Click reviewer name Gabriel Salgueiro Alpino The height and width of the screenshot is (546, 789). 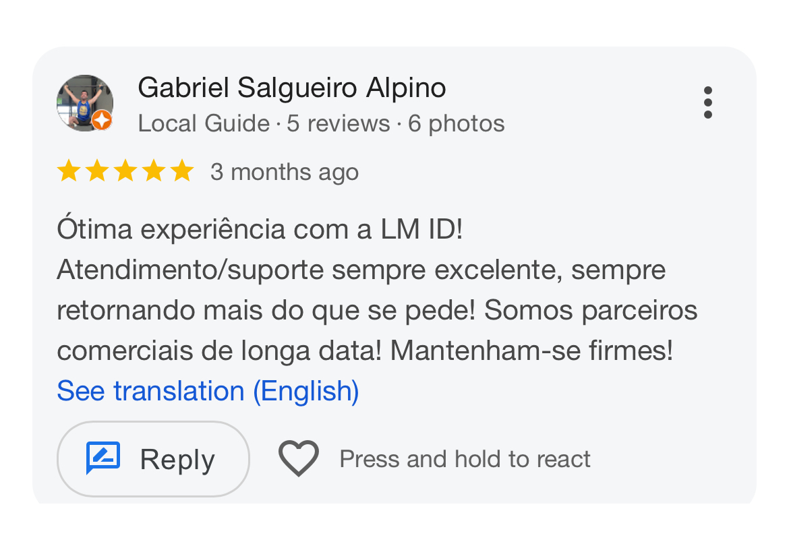[291, 88]
